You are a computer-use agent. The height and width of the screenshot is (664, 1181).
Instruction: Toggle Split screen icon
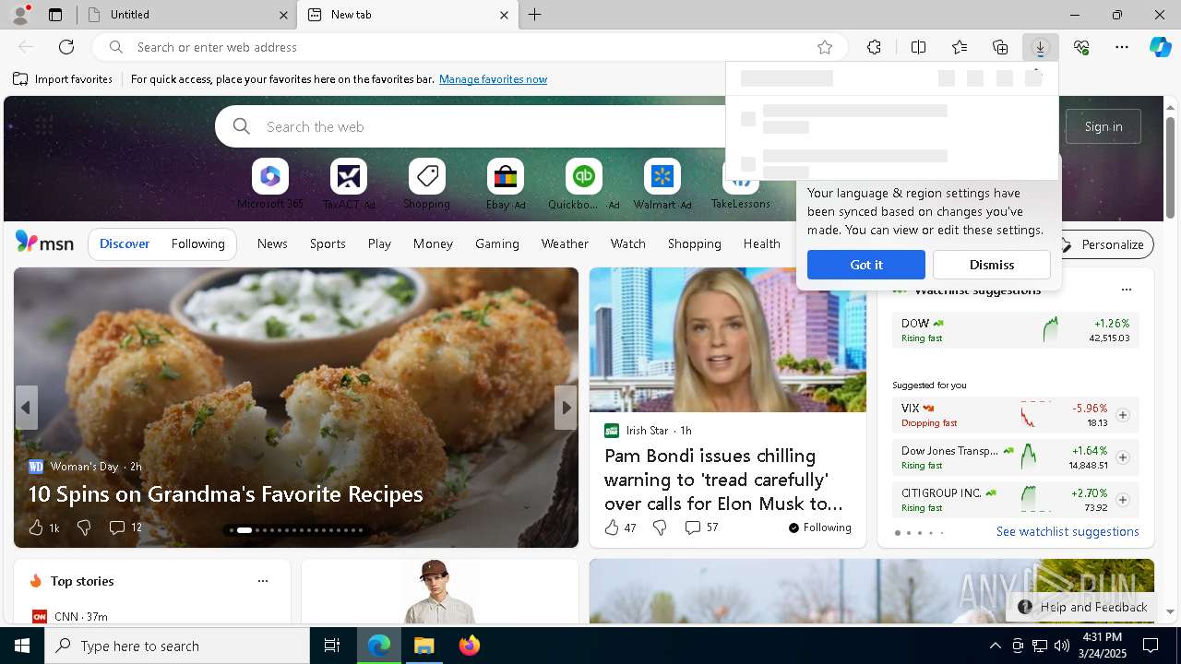click(918, 47)
